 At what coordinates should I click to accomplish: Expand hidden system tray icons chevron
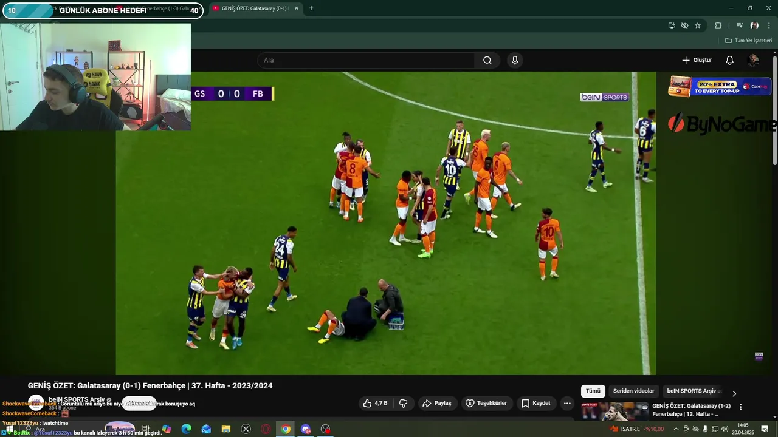pos(676,429)
